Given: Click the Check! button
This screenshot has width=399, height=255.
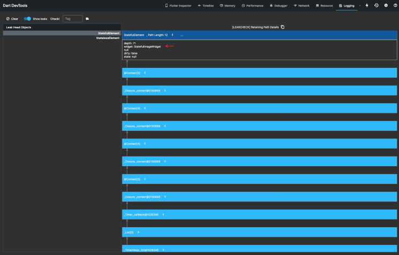Looking at the screenshot, I should click(55, 19).
